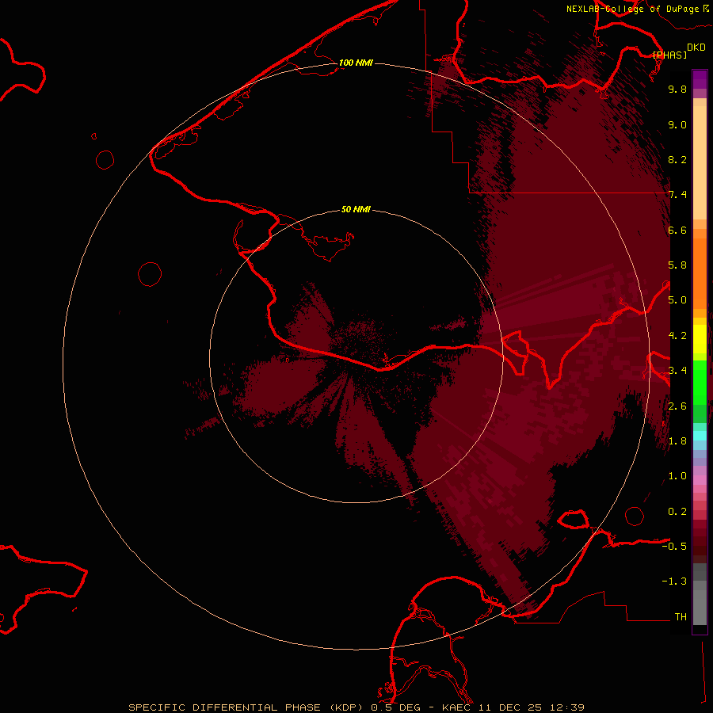Click the -0.5 value on the color scale

pyautogui.click(x=674, y=547)
